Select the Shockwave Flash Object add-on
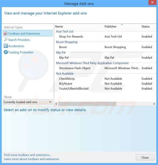Screen dimensions: 158x165 pos(75,68)
